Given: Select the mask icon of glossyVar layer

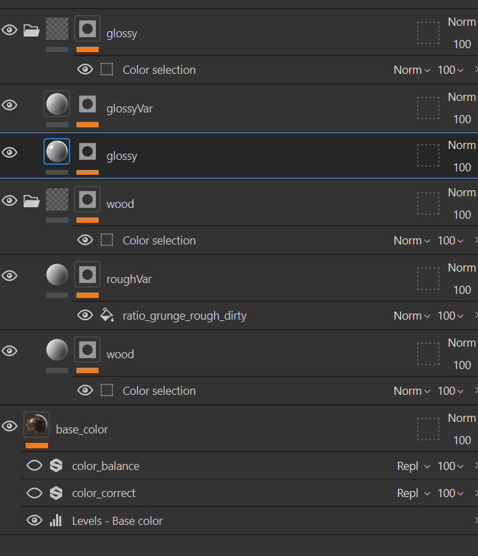Looking at the screenshot, I should [87, 104].
